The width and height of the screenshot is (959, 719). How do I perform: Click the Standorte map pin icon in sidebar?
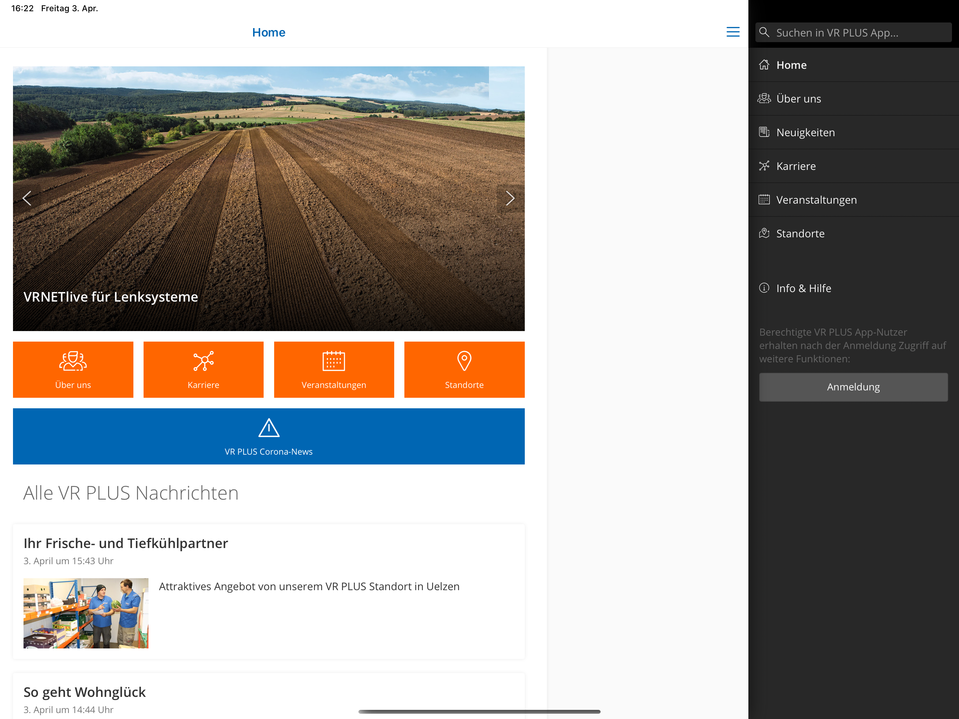pos(764,233)
